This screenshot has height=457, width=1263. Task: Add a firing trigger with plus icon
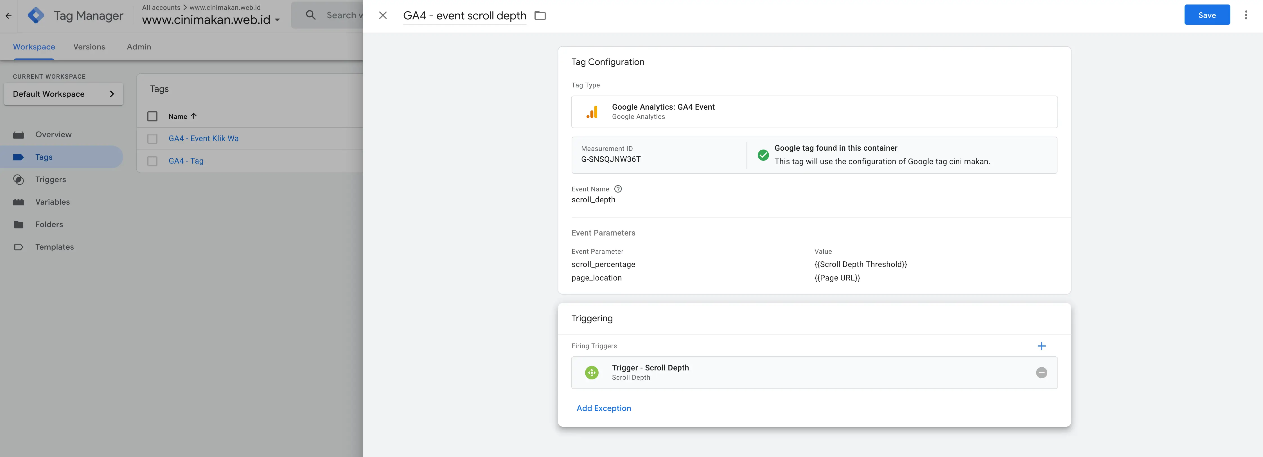pyautogui.click(x=1041, y=346)
